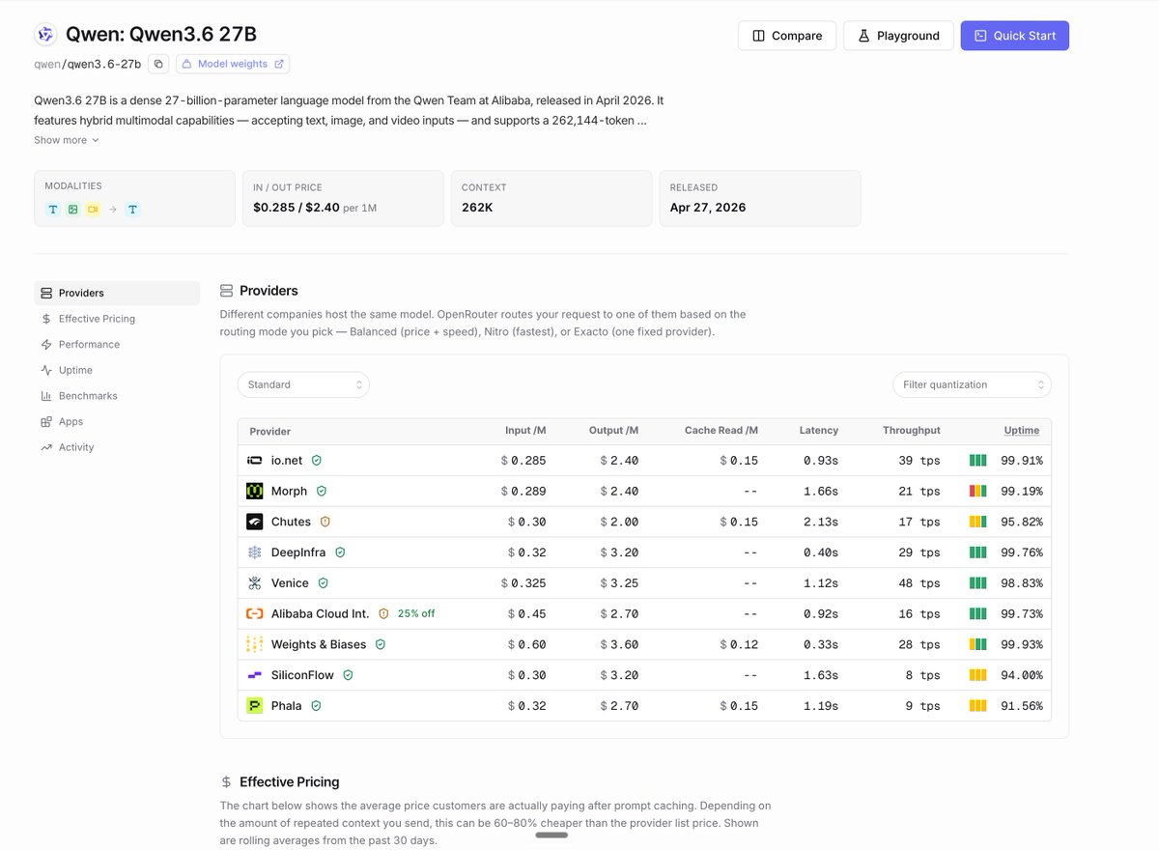The width and height of the screenshot is (1159, 850).
Task: Sort by the Uptime column header
Action: [1022, 431]
